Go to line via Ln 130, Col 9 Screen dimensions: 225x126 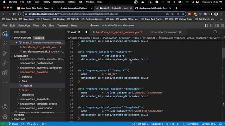[140, 124]
